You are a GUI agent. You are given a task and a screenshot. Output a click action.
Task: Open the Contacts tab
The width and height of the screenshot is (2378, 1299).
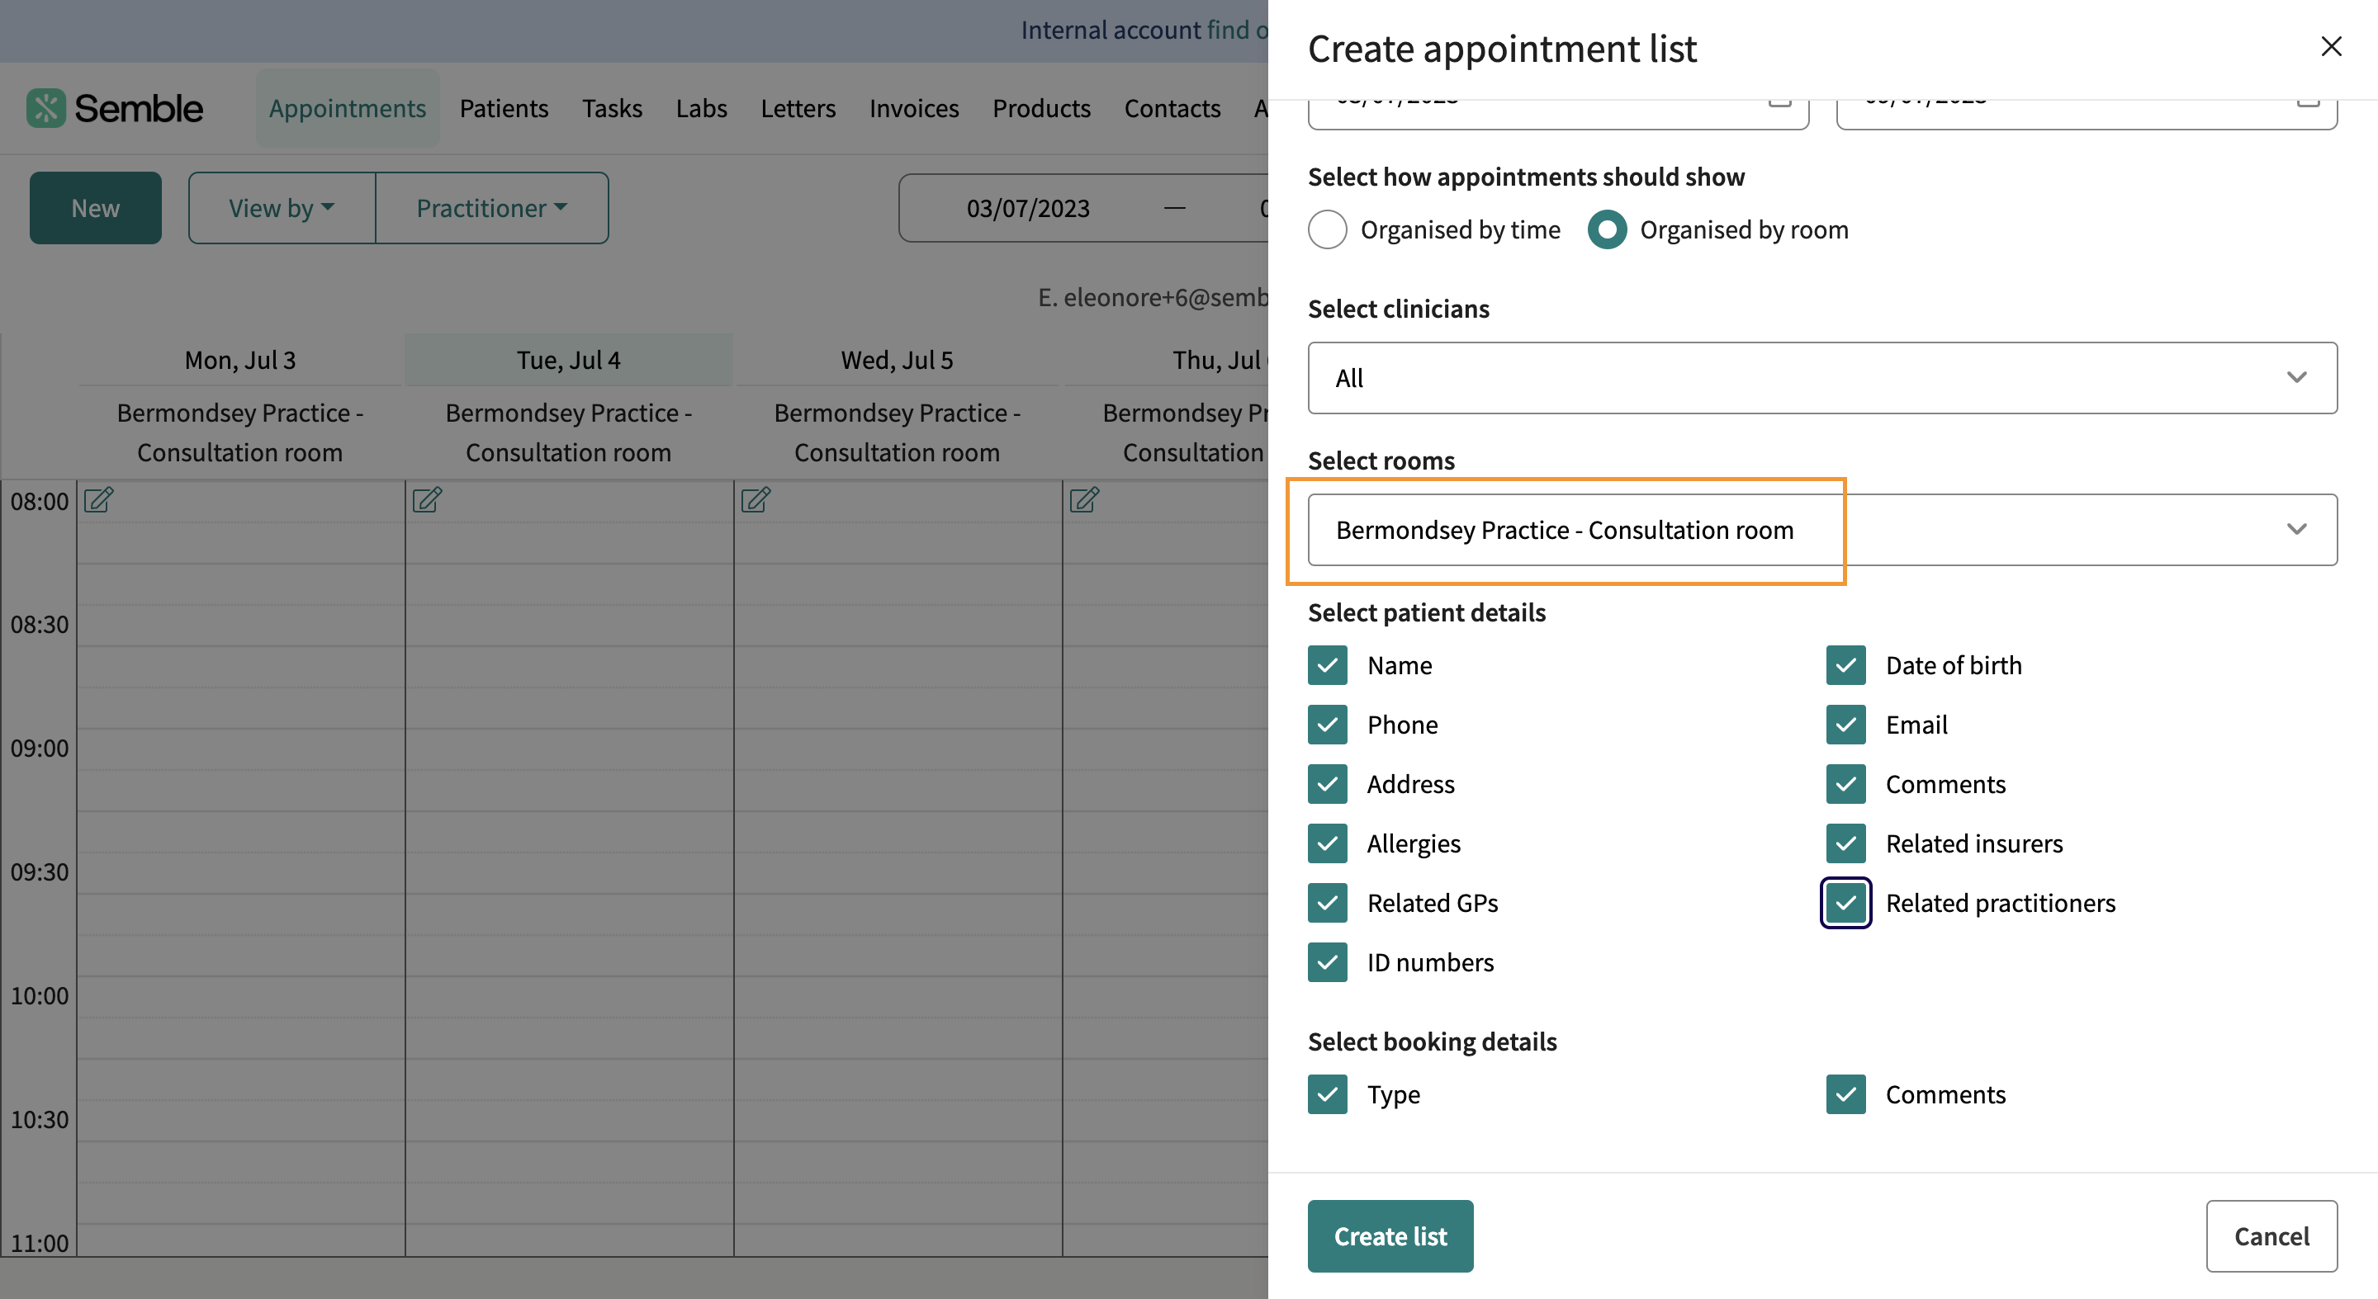pos(1172,108)
